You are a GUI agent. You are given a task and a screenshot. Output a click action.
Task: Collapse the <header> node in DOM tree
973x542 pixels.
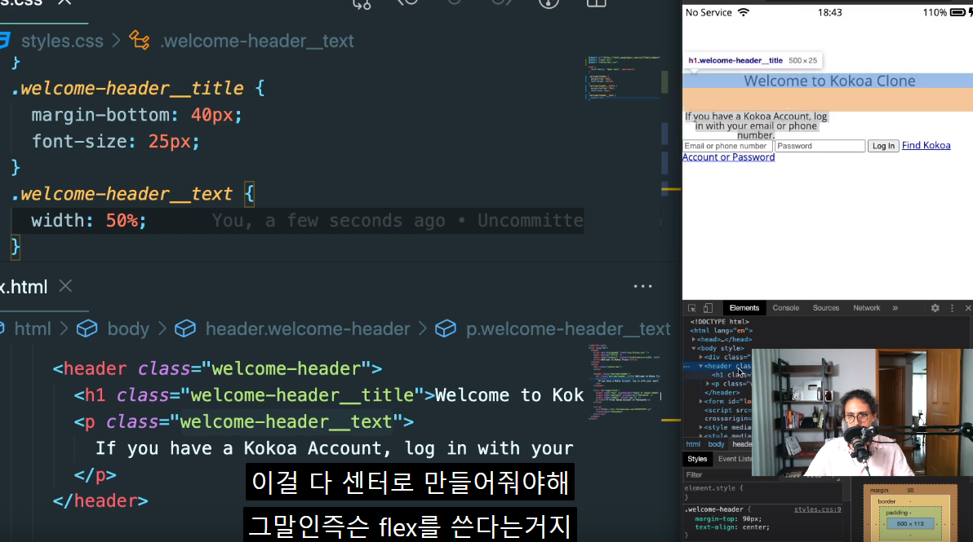pos(701,366)
